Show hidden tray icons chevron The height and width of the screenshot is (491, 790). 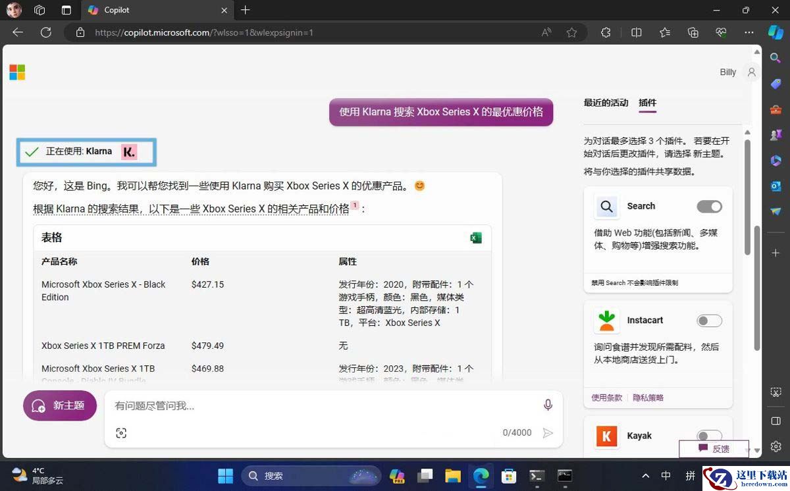click(645, 476)
